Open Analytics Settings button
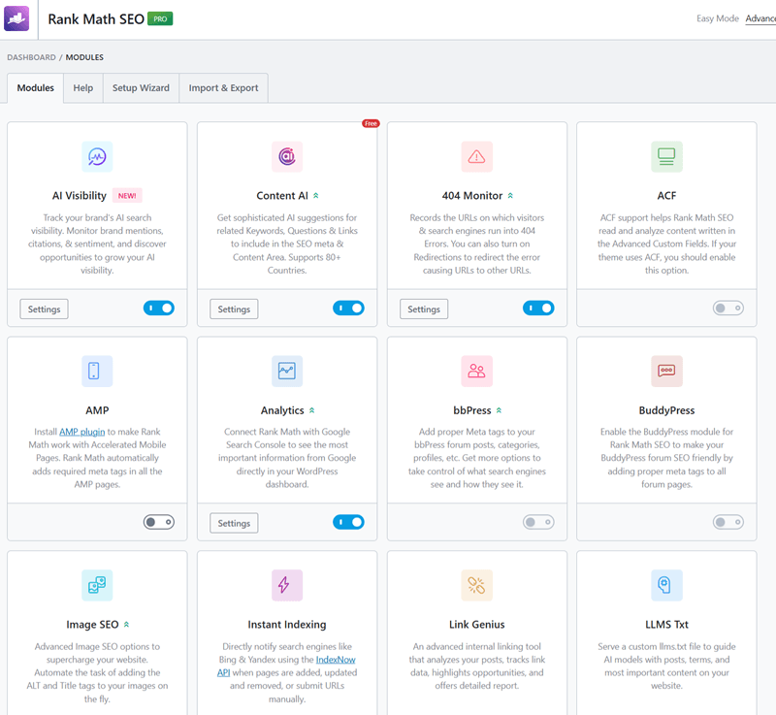Image resolution: width=776 pixels, height=715 pixels. [234, 523]
